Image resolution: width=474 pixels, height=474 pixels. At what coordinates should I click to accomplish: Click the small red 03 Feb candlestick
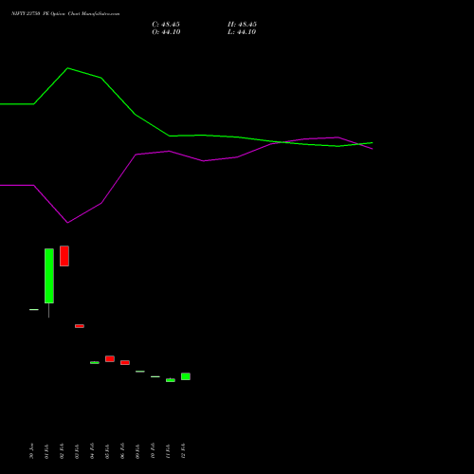(x=80, y=326)
